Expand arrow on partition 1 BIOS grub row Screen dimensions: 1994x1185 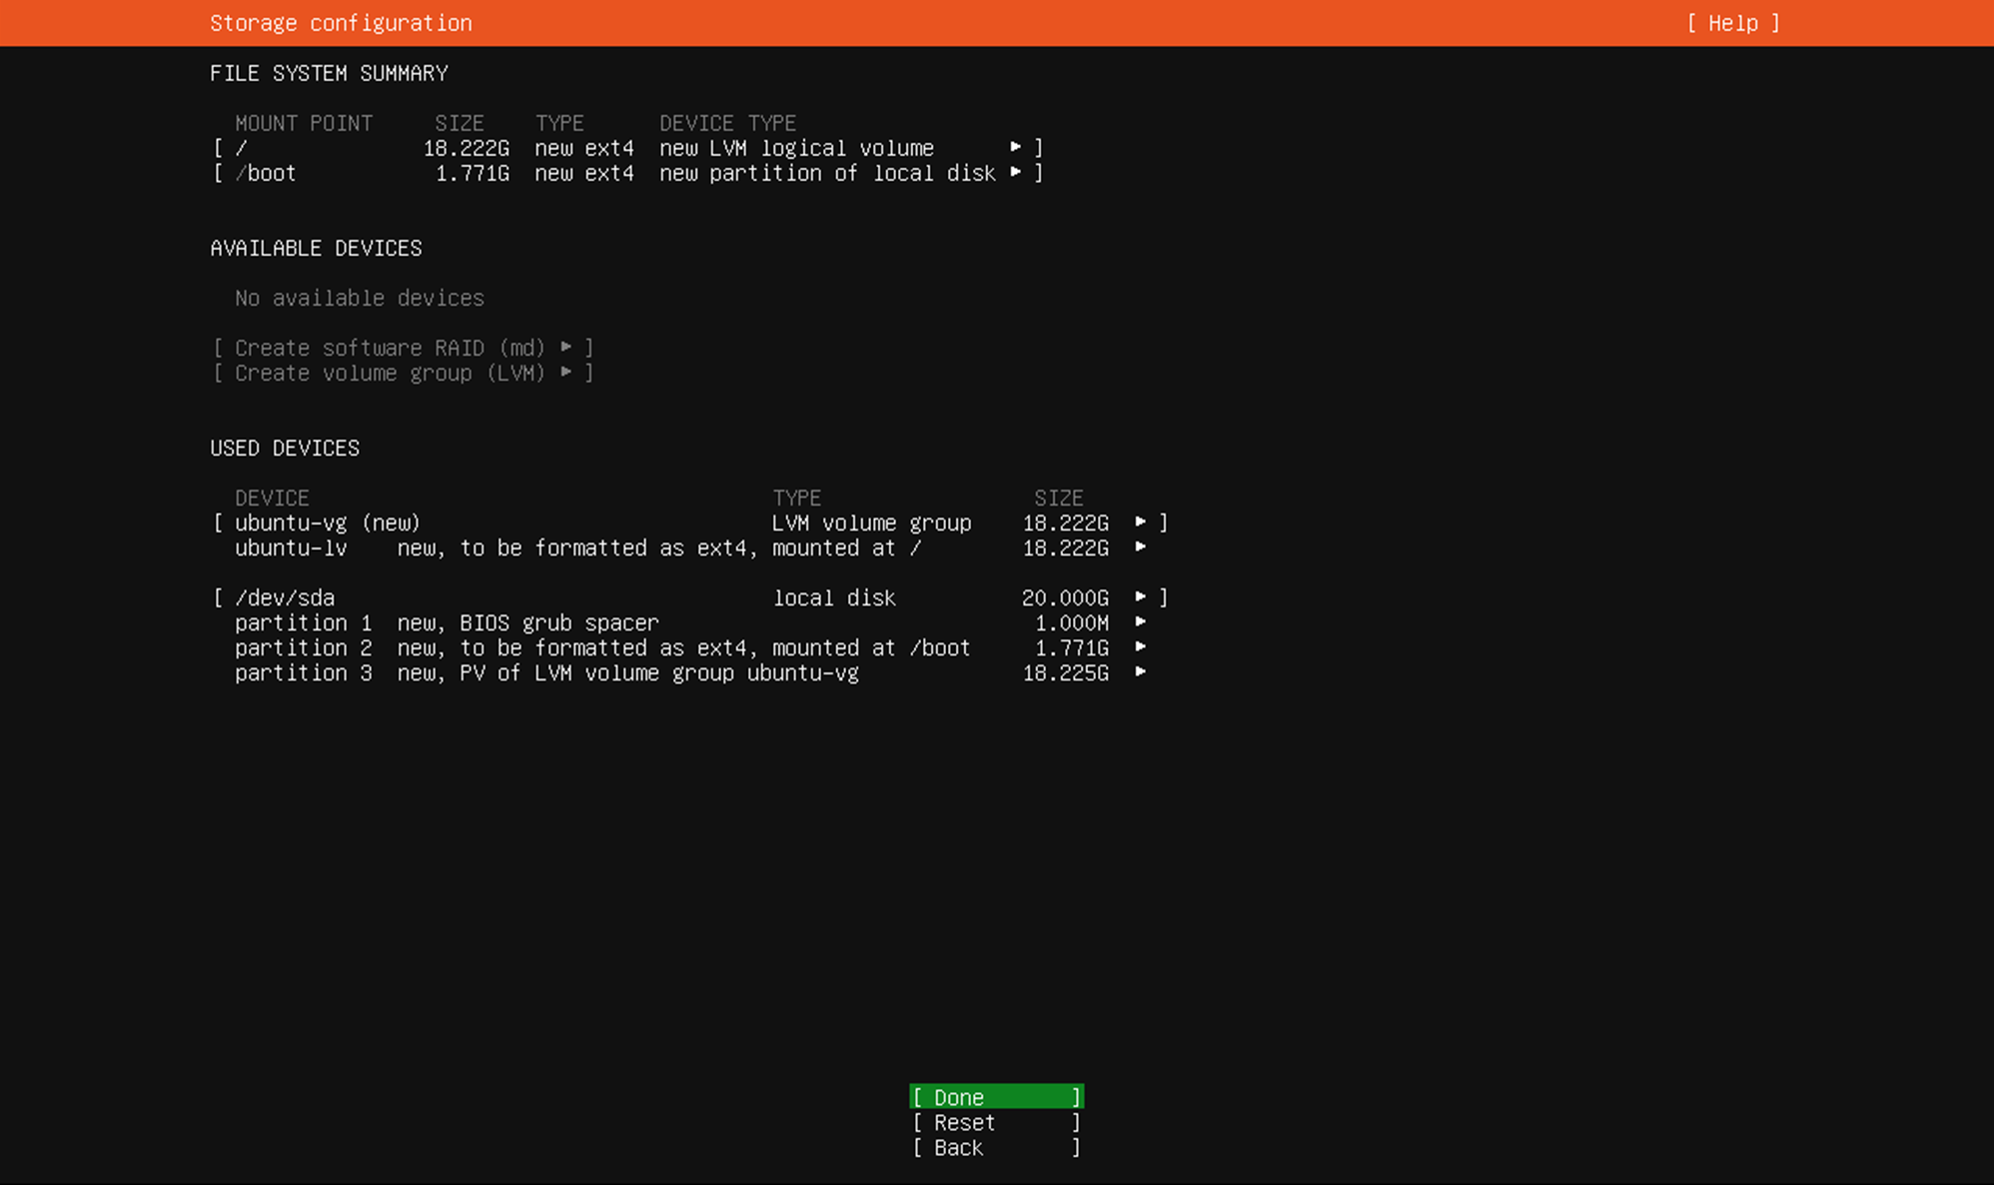(x=1140, y=621)
